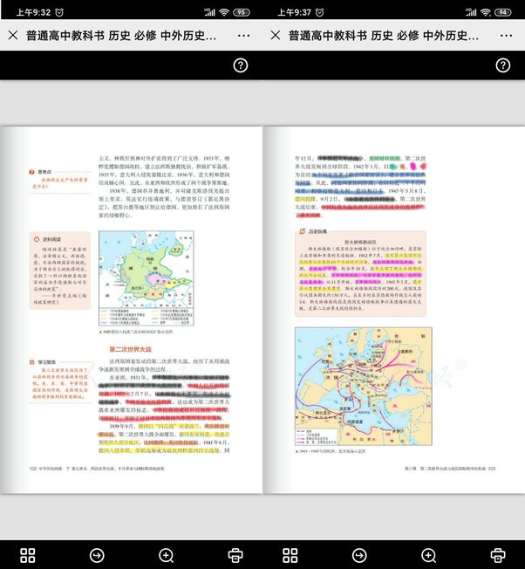Tap the help question-mark icon in right viewer

point(503,65)
